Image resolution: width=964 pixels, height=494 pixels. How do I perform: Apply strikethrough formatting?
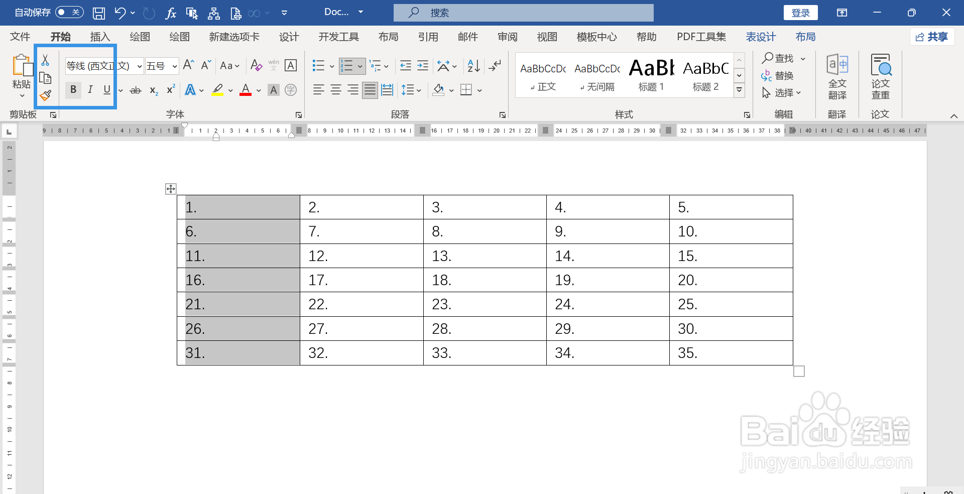tap(136, 90)
